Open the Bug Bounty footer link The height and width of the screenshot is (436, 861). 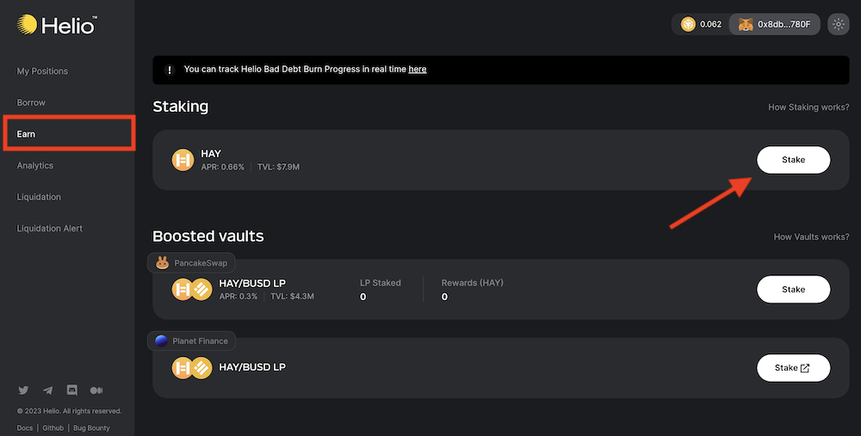pyautogui.click(x=91, y=427)
